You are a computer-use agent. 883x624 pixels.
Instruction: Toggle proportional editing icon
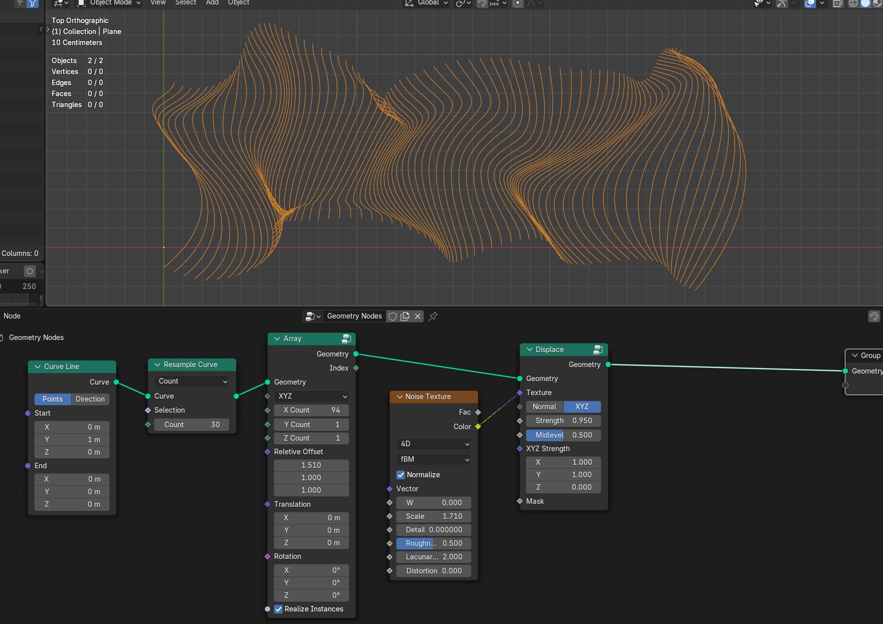(518, 3)
